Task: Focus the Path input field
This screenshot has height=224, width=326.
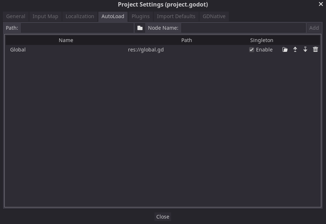Action: tap(77, 28)
